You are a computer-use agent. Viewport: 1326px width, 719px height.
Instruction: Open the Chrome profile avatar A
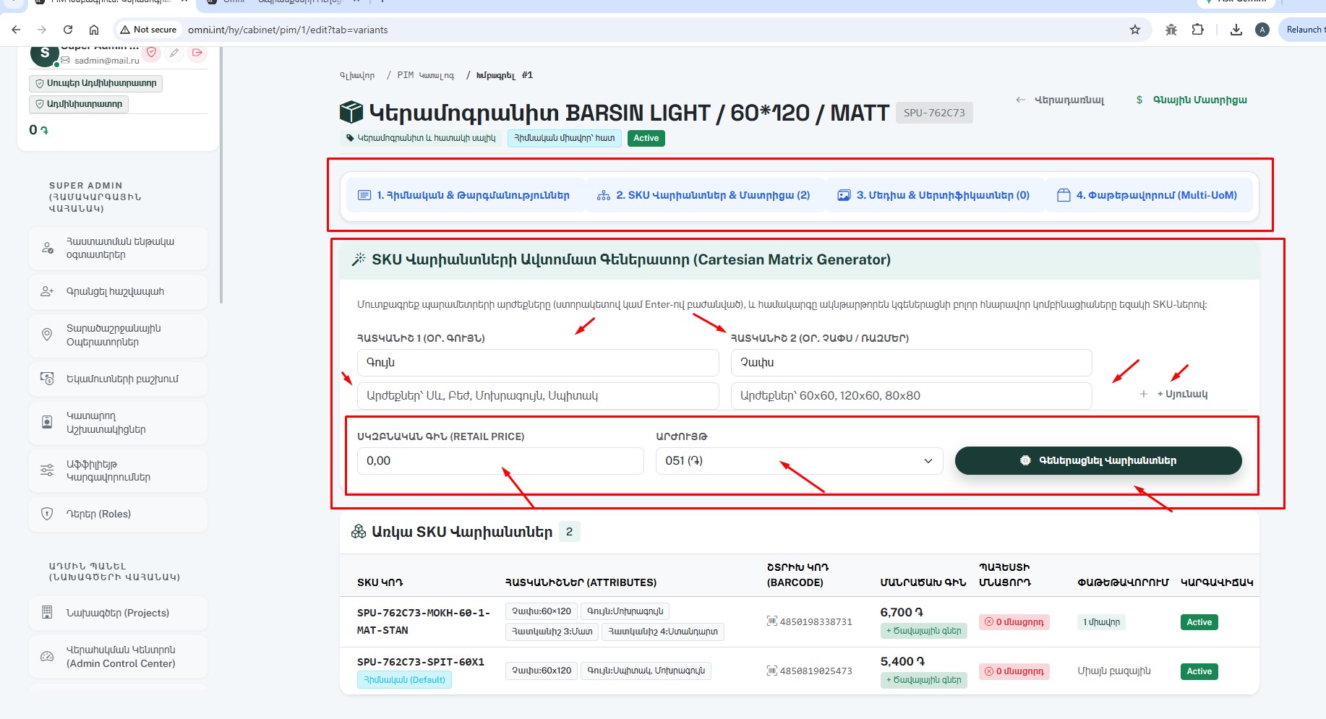click(x=1262, y=30)
